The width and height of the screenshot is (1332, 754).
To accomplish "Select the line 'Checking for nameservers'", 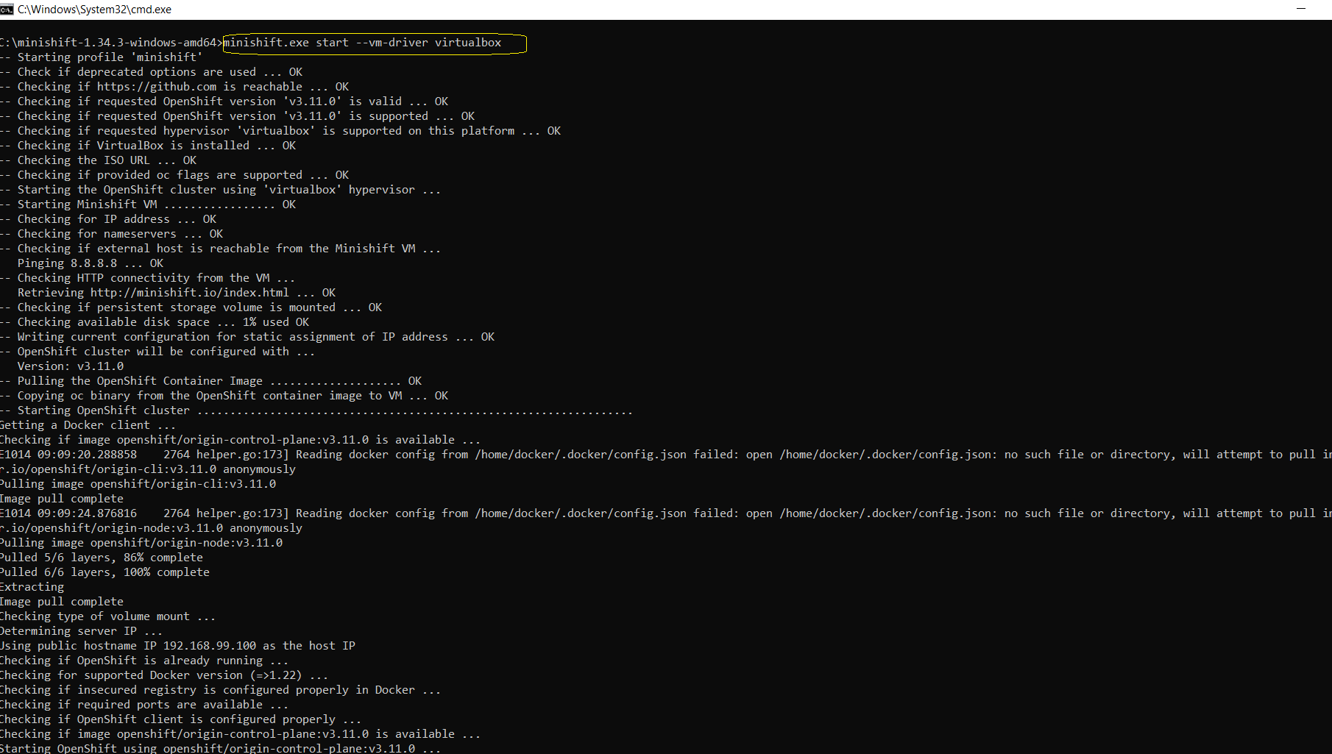I will pos(111,234).
